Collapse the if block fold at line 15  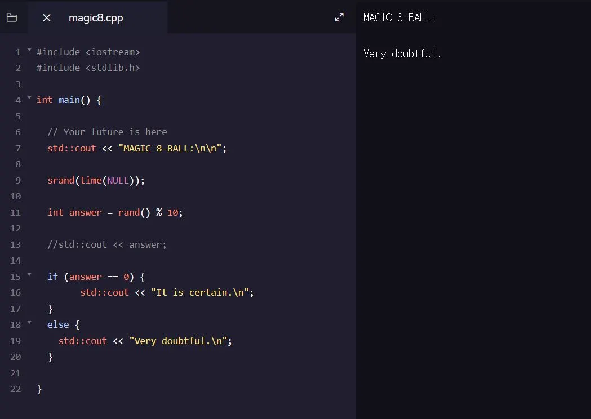(x=29, y=275)
